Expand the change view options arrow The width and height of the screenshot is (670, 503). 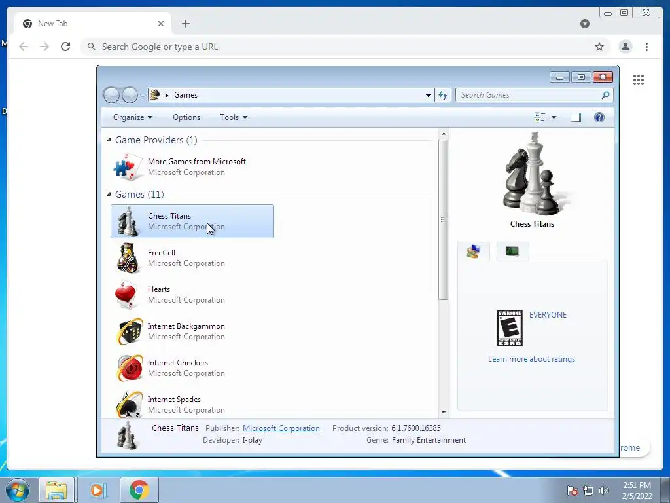coord(554,117)
